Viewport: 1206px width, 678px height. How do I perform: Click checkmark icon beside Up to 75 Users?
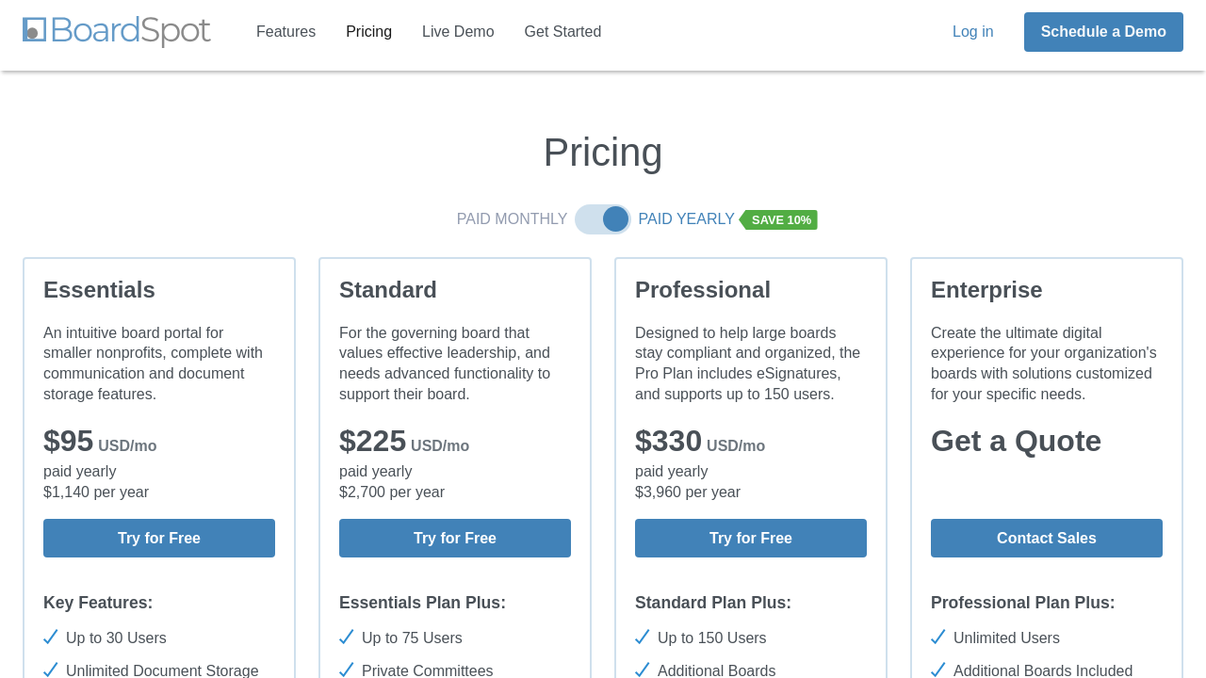[347, 638]
